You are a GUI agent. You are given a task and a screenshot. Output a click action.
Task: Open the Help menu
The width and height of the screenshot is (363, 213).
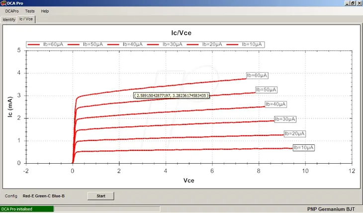point(45,11)
